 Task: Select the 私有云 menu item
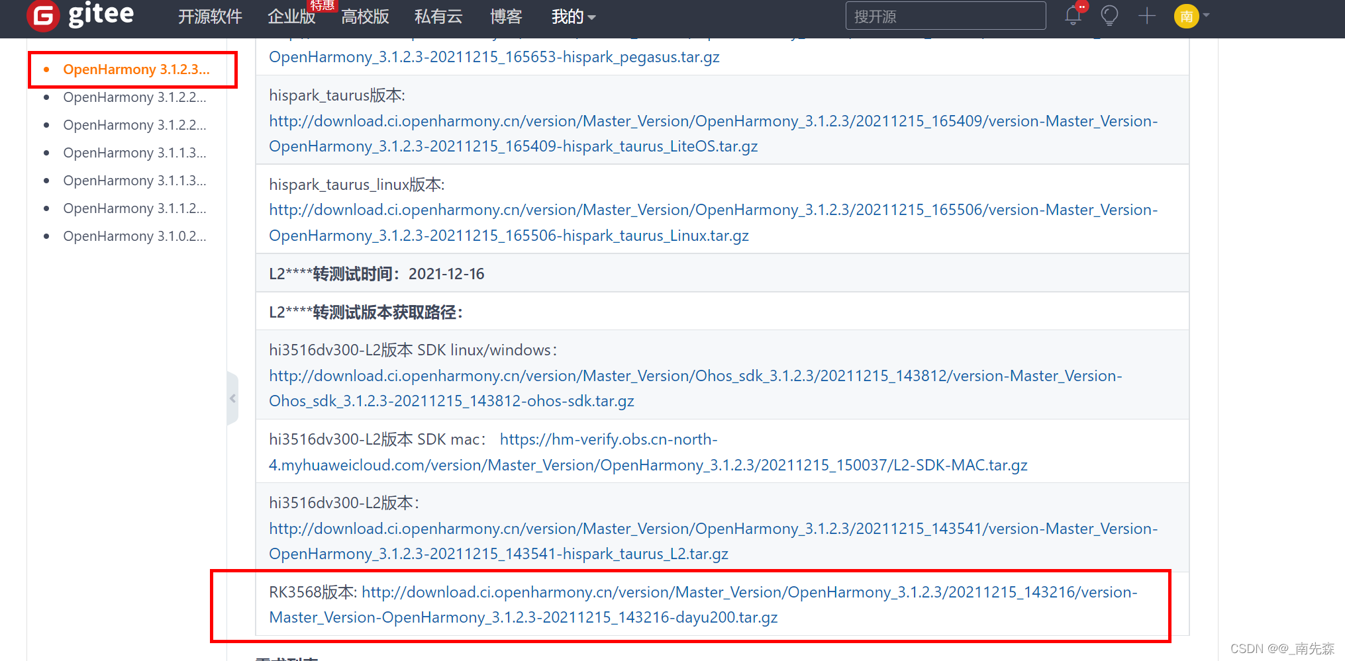[x=438, y=17]
